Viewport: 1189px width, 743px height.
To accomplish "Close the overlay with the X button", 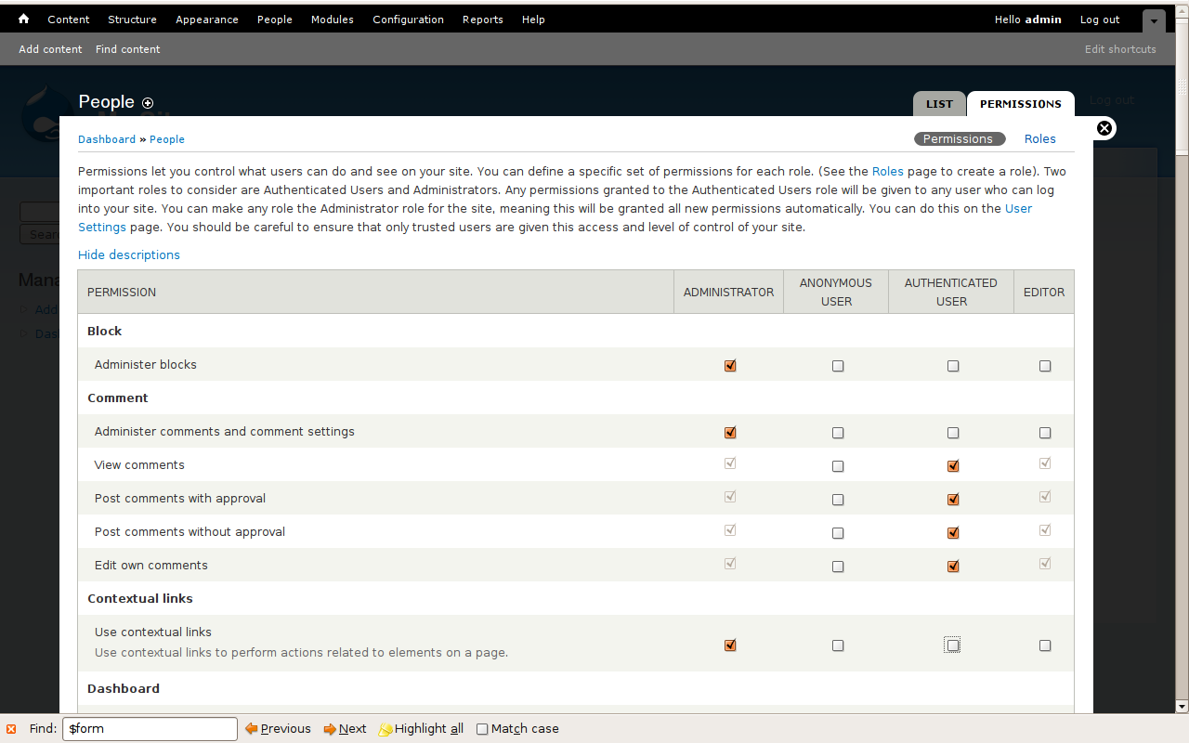I will (x=1104, y=128).
